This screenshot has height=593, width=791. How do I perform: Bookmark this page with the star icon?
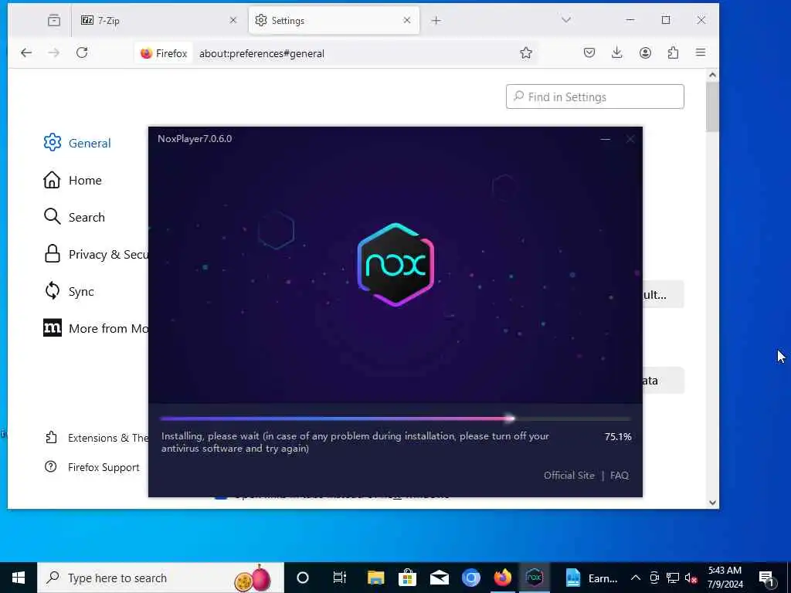[x=525, y=53]
